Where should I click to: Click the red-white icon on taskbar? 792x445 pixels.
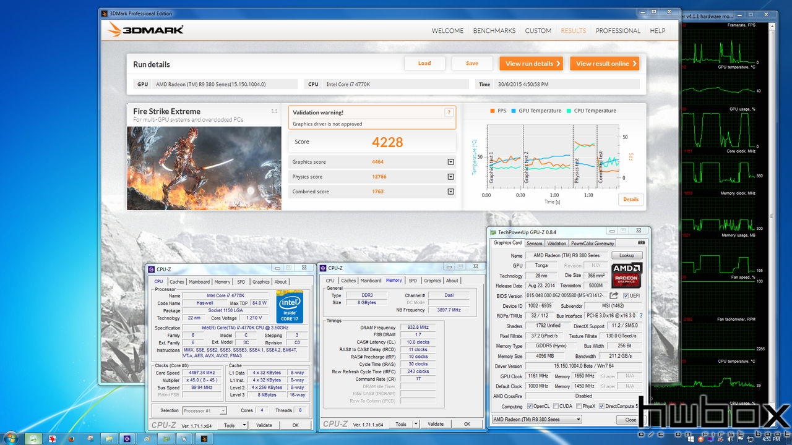coord(52,438)
